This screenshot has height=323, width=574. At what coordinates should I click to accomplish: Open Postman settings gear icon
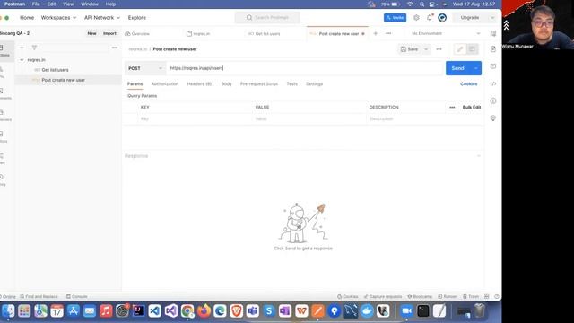416,18
